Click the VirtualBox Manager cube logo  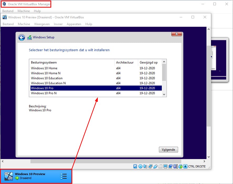[4, 4]
